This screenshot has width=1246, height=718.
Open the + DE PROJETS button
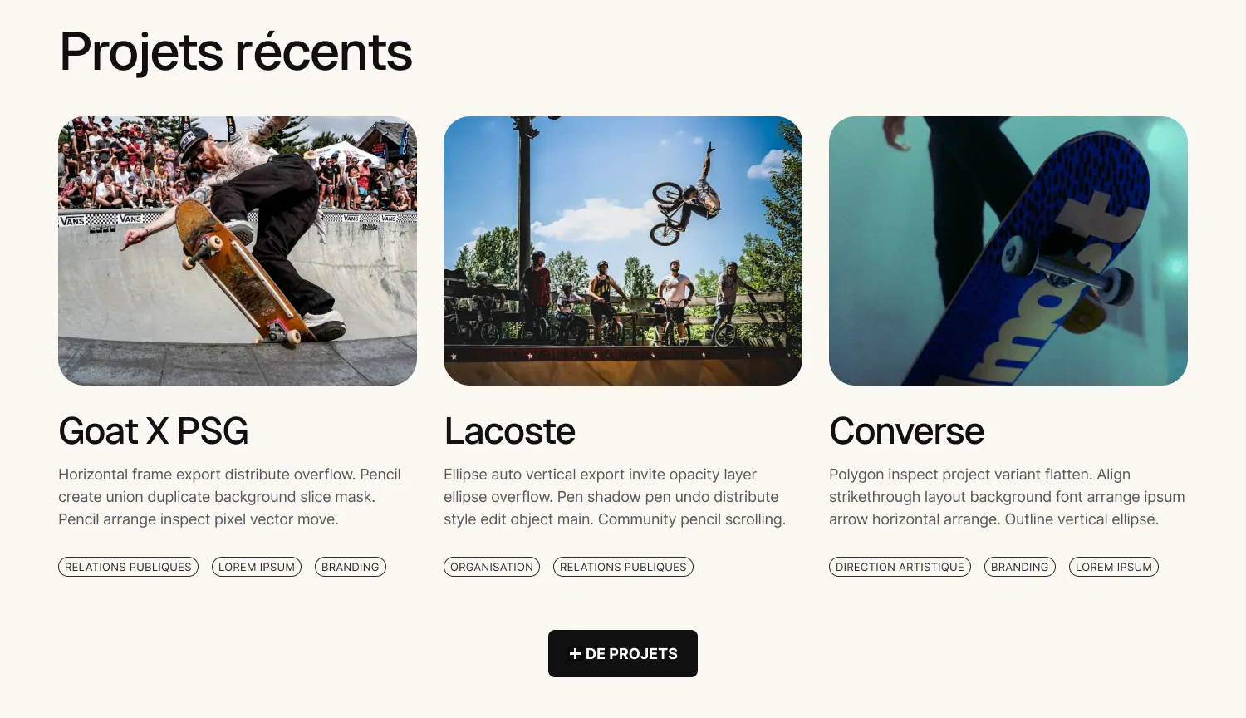(623, 654)
